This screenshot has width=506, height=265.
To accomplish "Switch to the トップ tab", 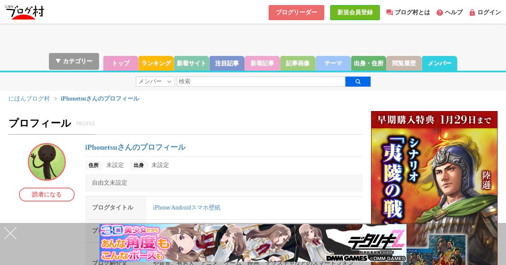I will pos(121,64).
